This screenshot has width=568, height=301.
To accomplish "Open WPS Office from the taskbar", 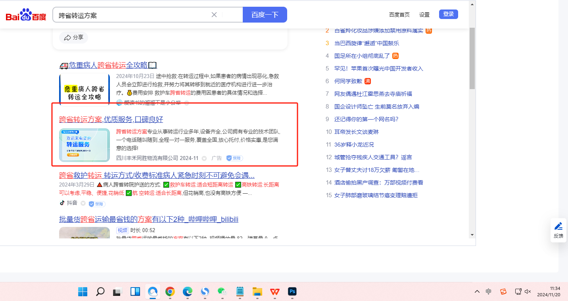I will click(275, 292).
